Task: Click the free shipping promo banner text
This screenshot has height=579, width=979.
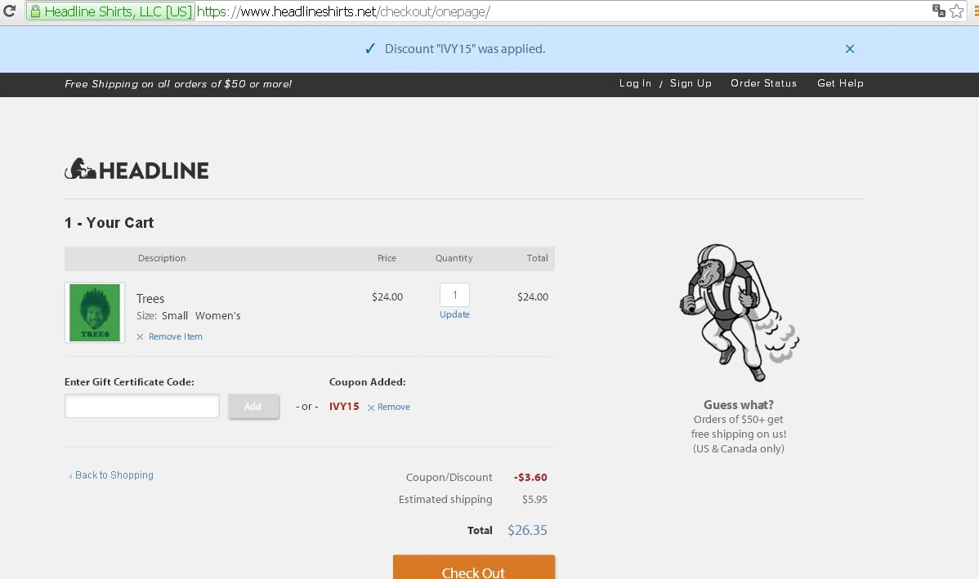Action: coord(178,84)
